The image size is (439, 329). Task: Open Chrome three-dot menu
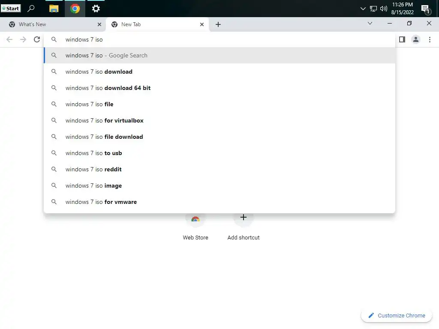tap(430, 39)
